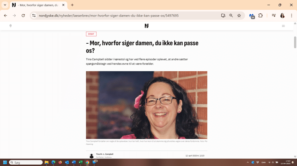This screenshot has height=166, width=297.
Task: Bookmark this page with the star
Action: 239,16
